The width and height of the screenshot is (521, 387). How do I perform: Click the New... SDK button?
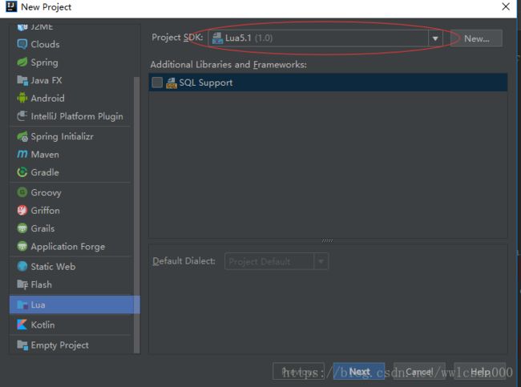pos(477,38)
